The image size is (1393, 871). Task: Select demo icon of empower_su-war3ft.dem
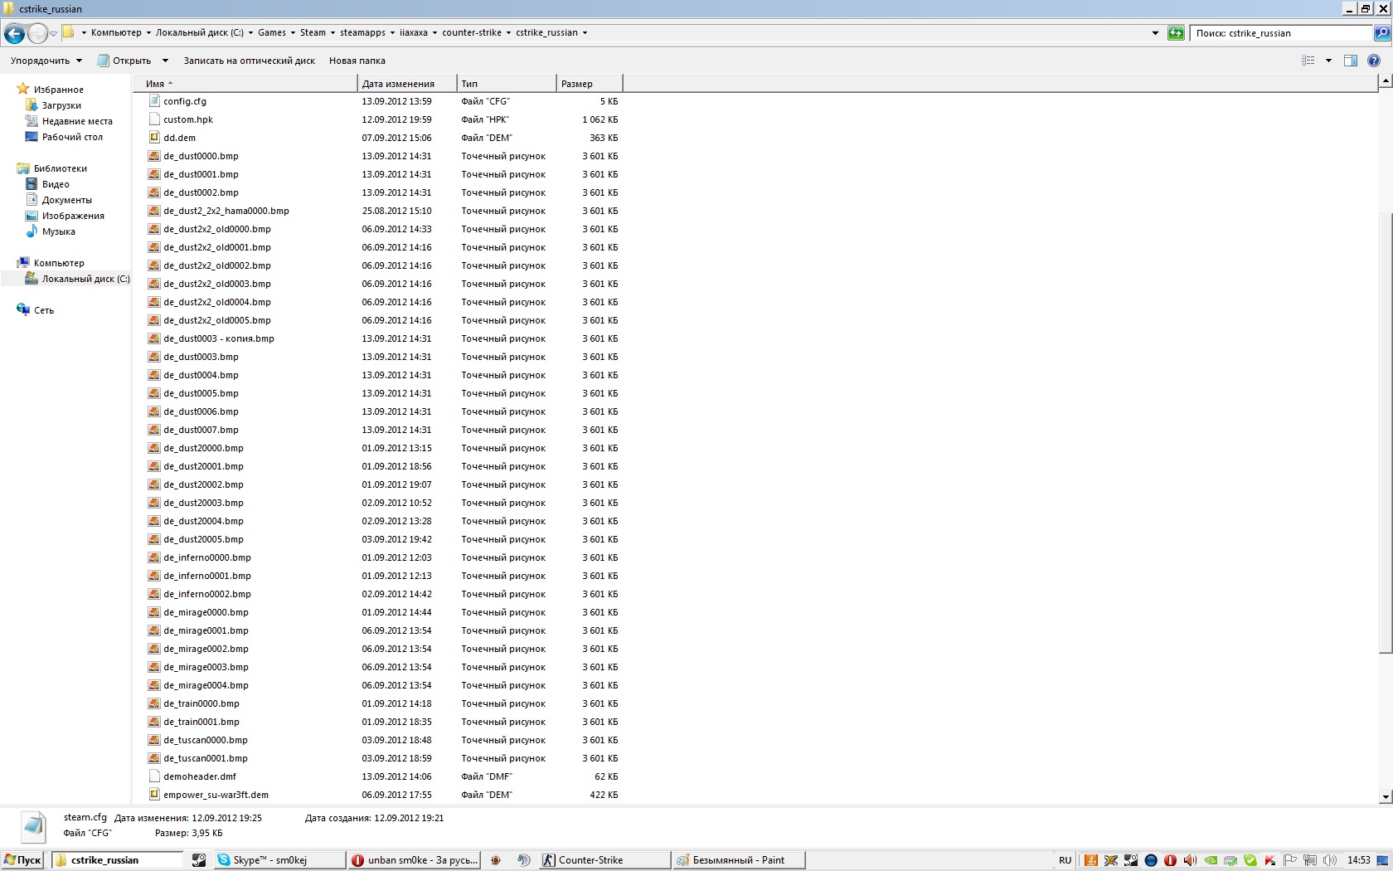[153, 795]
